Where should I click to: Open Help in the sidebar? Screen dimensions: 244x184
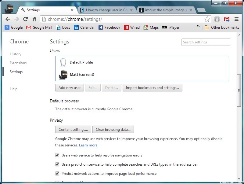pyautogui.click(x=13, y=89)
